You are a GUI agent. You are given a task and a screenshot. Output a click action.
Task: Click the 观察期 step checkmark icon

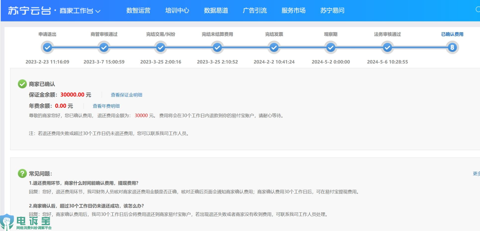(331, 47)
